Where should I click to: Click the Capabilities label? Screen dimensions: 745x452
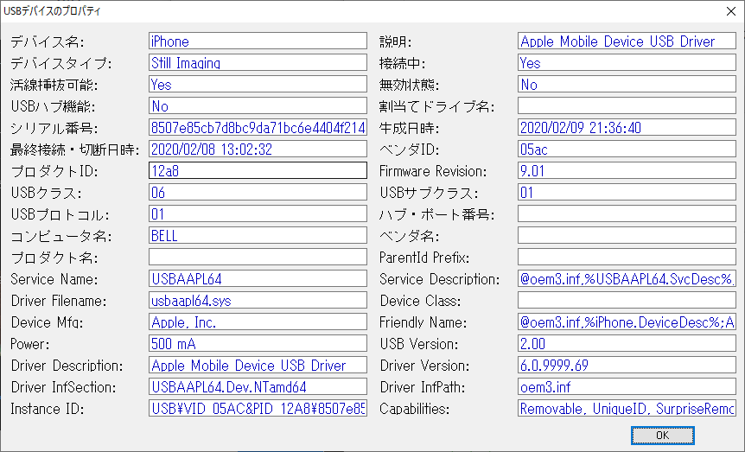point(414,409)
